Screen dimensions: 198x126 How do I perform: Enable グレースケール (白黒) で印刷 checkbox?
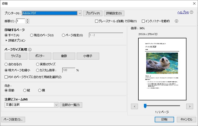click(96, 21)
